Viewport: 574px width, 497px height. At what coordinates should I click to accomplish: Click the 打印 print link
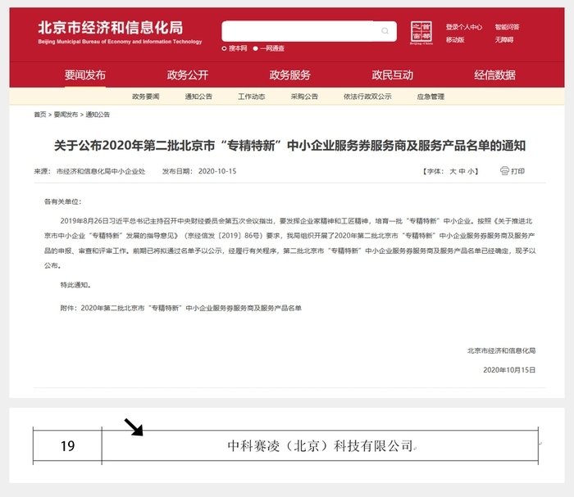click(517, 171)
